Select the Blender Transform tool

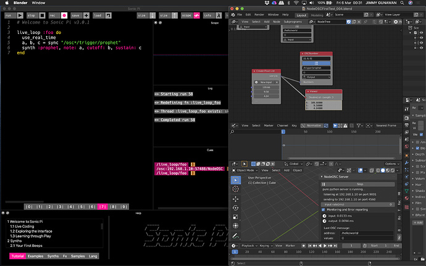(x=236, y=225)
